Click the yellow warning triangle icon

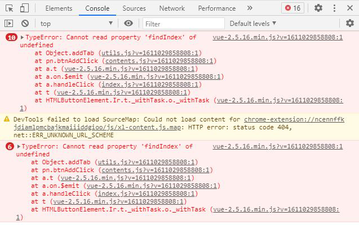pos(7,119)
